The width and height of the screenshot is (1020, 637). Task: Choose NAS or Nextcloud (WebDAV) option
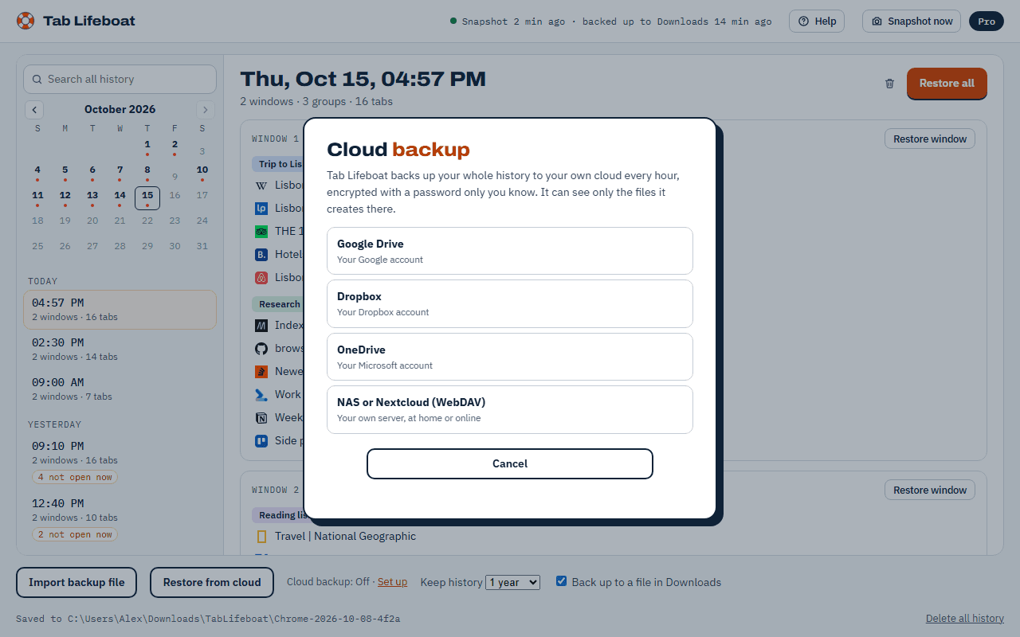510,409
